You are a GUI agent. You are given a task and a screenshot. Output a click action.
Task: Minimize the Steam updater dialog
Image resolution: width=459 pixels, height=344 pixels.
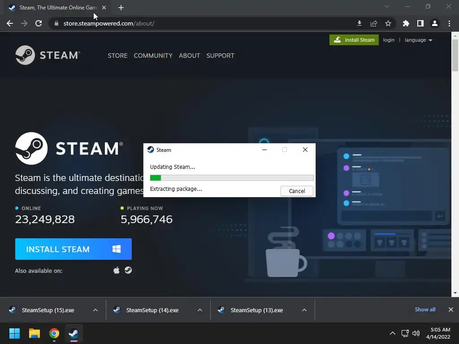click(264, 150)
